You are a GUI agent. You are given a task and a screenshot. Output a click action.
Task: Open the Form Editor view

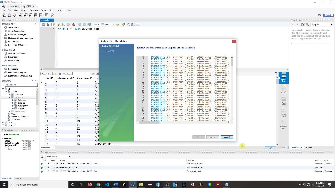point(283,89)
